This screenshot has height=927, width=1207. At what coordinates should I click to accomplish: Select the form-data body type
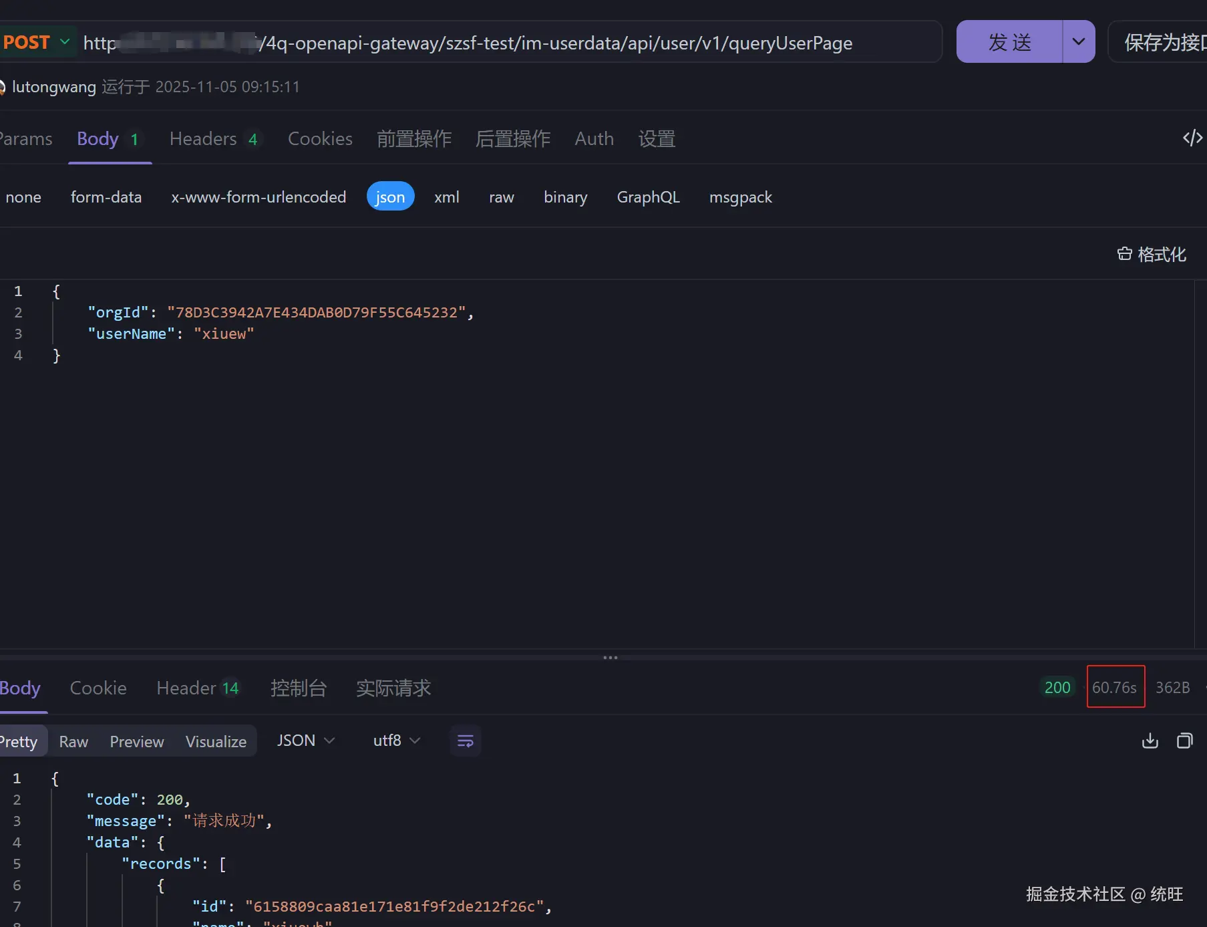pyautogui.click(x=106, y=197)
